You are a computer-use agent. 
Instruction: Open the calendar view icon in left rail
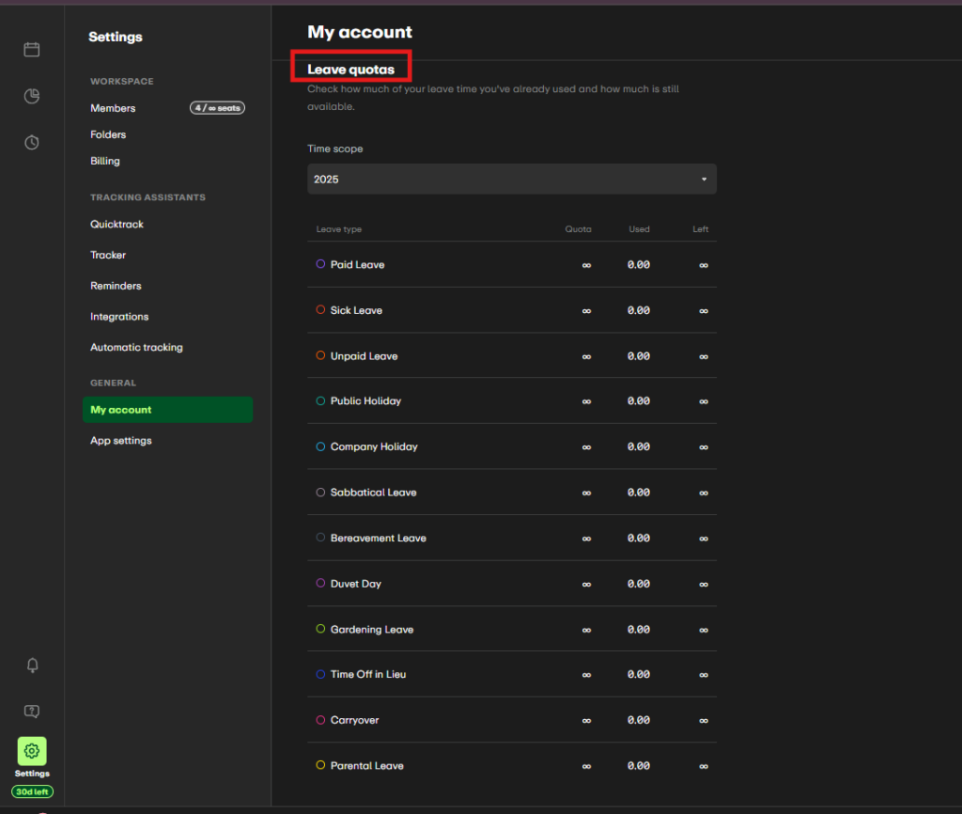[x=32, y=49]
